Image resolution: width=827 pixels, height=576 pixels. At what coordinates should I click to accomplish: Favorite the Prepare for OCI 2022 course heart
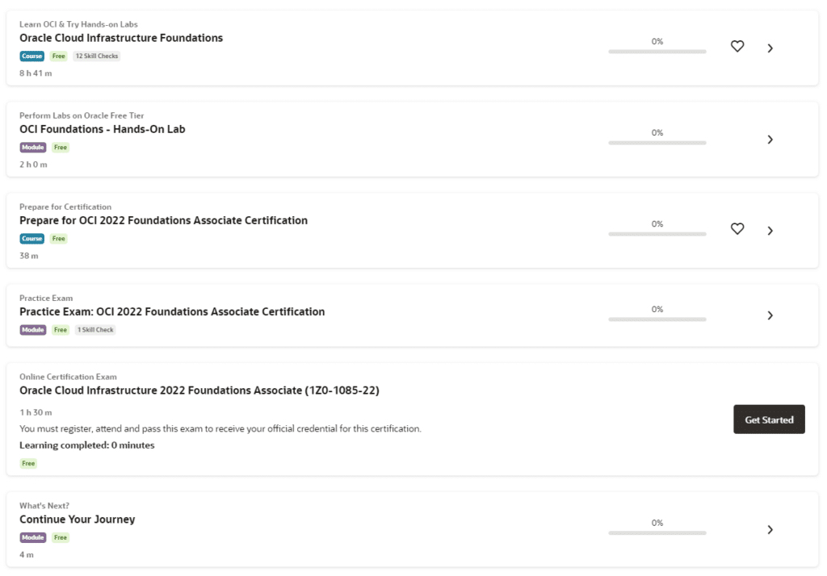point(737,229)
